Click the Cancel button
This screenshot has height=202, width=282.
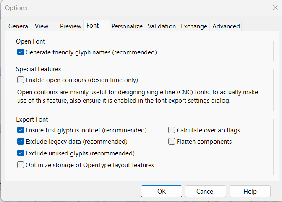tap(206, 191)
